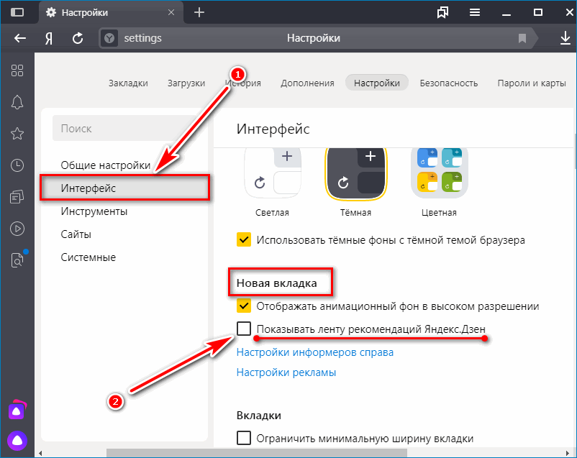577x458 pixels.
Task: Click the back navigation arrow
Action: [20, 38]
